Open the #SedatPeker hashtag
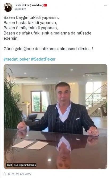Image resolution: width=110 pixels, height=178 pixels. [43, 59]
